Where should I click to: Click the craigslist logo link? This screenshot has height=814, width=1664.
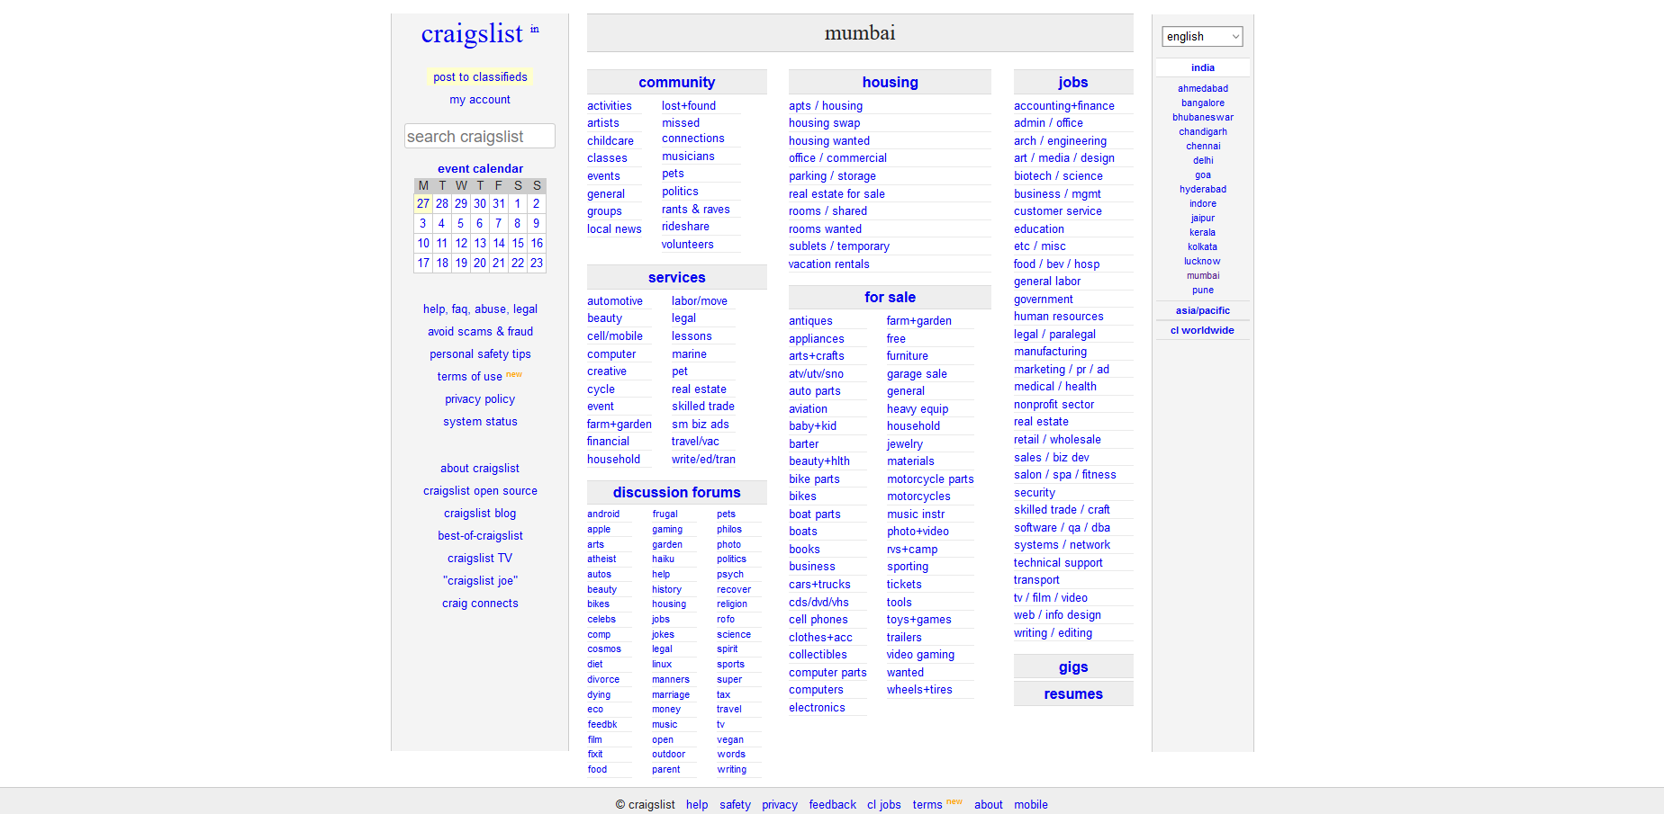[x=472, y=33]
